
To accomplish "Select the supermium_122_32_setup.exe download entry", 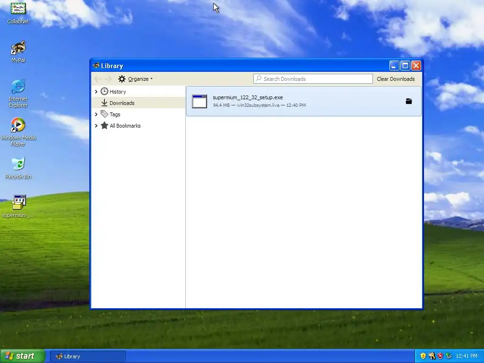I will (x=304, y=101).
